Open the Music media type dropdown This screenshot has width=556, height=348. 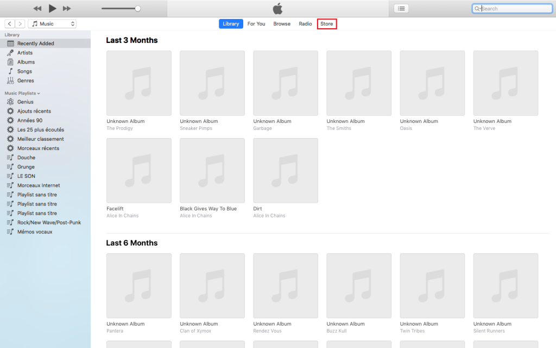click(52, 24)
